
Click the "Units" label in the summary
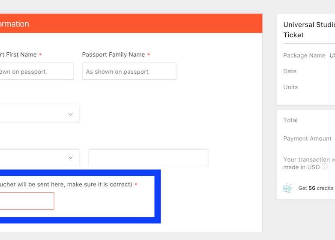[x=290, y=87]
